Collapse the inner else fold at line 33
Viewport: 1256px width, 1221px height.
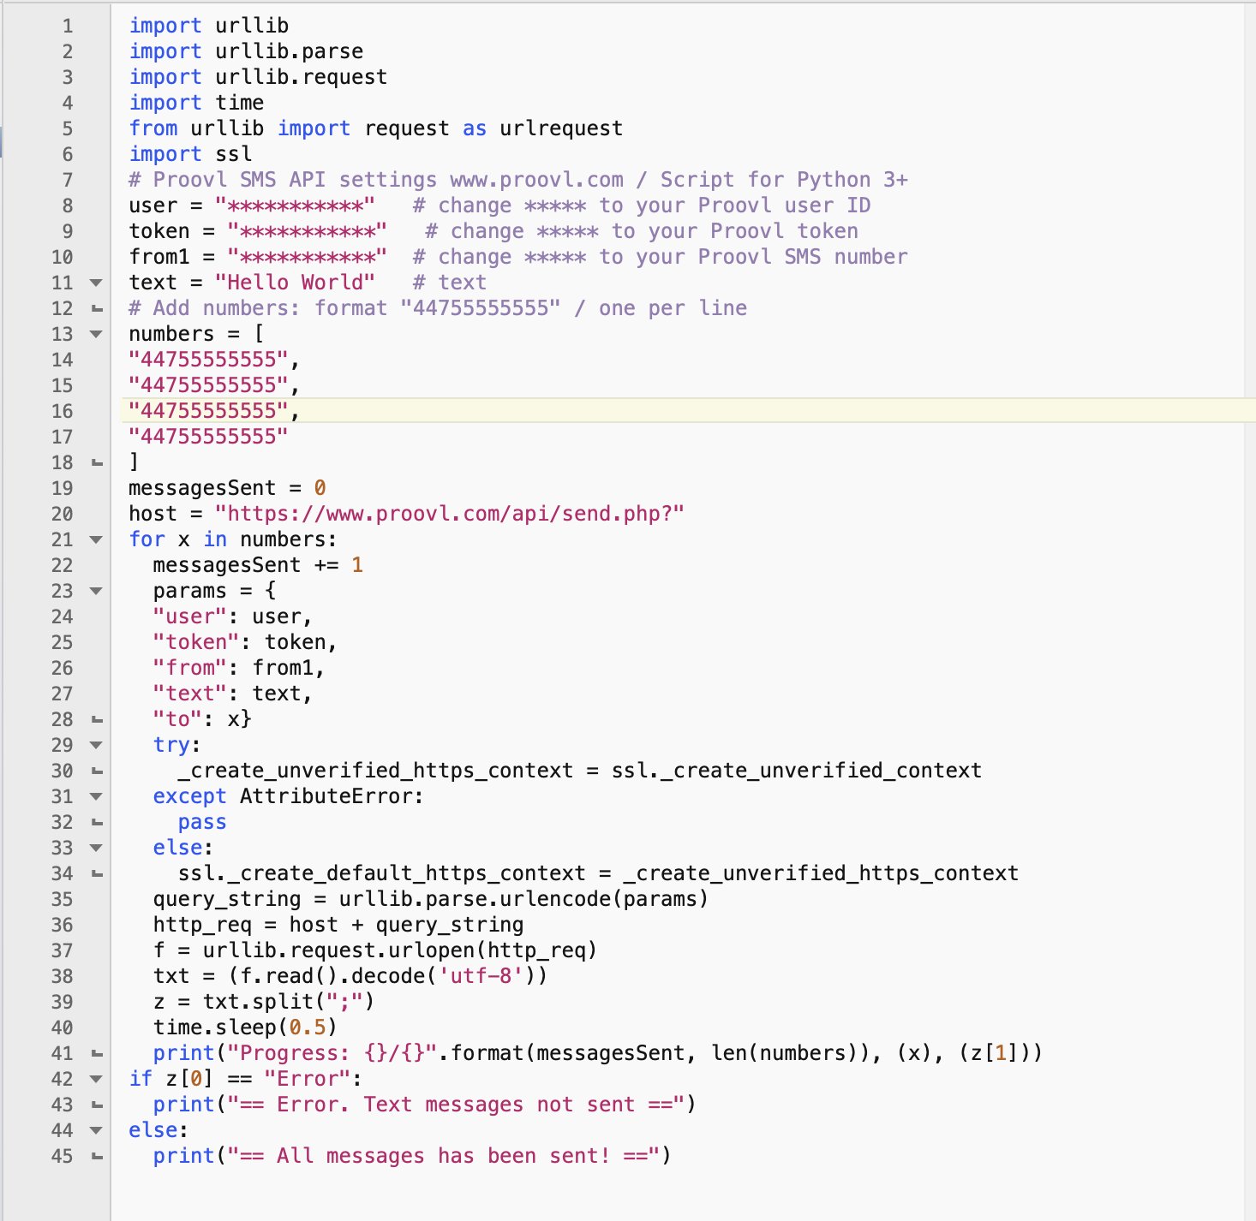96,848
